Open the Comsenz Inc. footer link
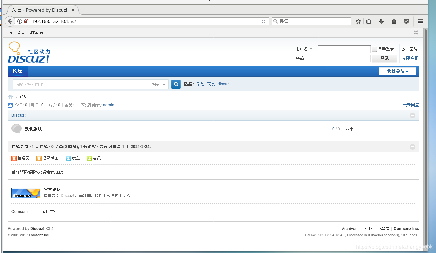 (x=406, y=229)
